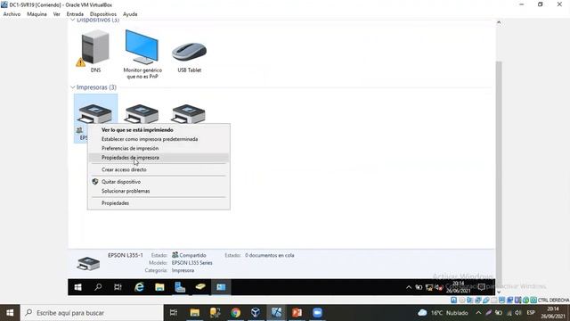Select the third printer in Impresoras
Viewport: 570px width, 321px height.
click(x=188, y=114)
